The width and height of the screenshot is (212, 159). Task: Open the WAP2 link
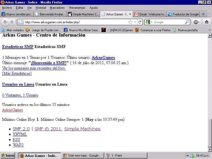point(18,145)
